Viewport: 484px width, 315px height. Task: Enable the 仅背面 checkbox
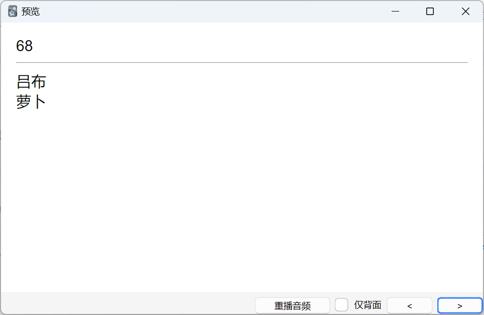click(341, 305)
